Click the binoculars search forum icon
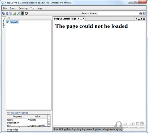 click(x=141, y=14)
